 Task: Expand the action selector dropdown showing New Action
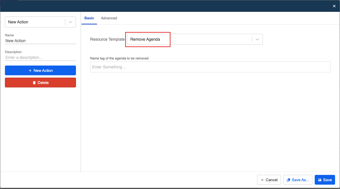[71, 22]
